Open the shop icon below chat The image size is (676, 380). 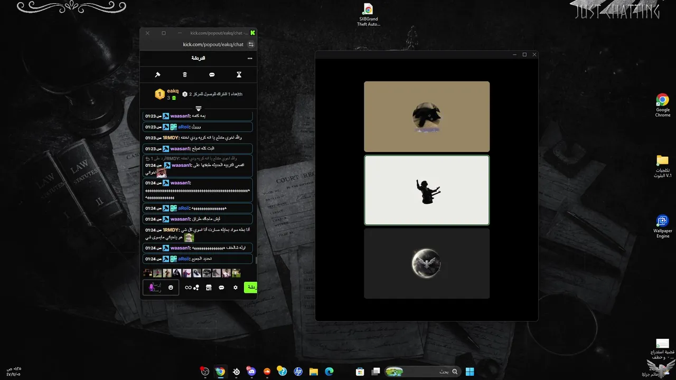coord(209,288)
